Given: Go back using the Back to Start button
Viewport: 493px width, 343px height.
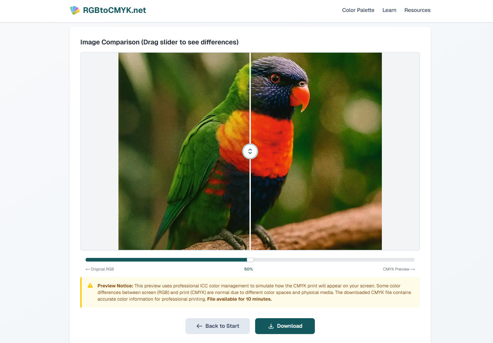Looking at the screenshot, I should click(x=218, y=326).
